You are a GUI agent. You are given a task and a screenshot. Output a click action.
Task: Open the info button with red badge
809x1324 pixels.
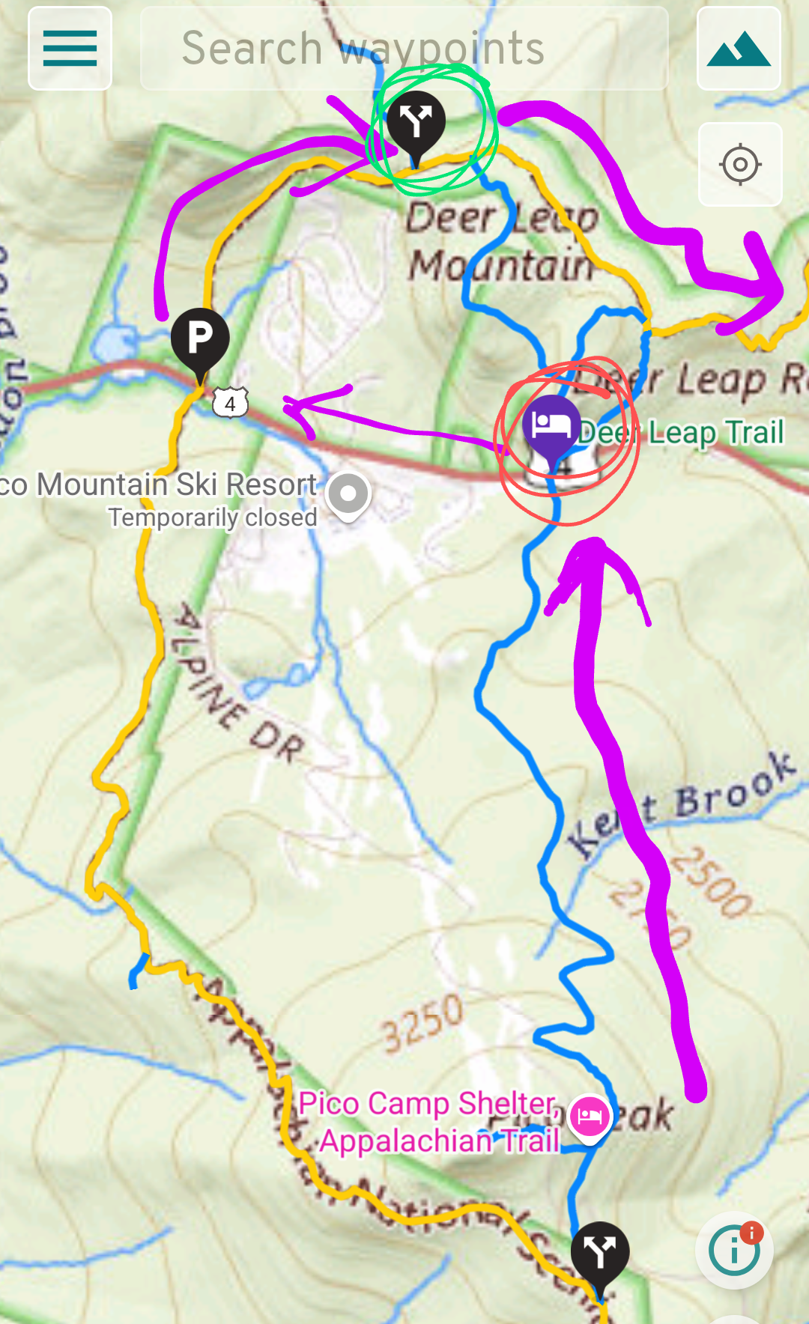pos(735,1250)
